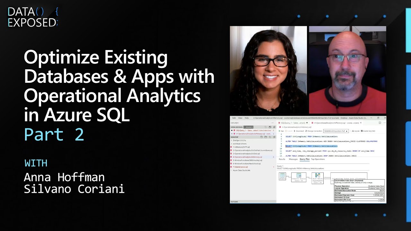
Task: Click Explain in query toolbar
Action: point(355,131)
